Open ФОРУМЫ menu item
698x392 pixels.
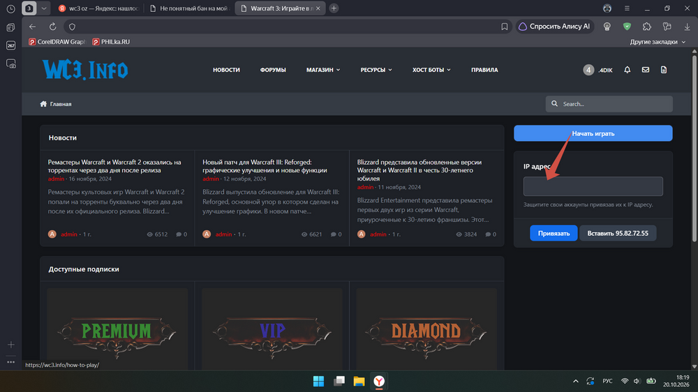(x=273, y=70)
